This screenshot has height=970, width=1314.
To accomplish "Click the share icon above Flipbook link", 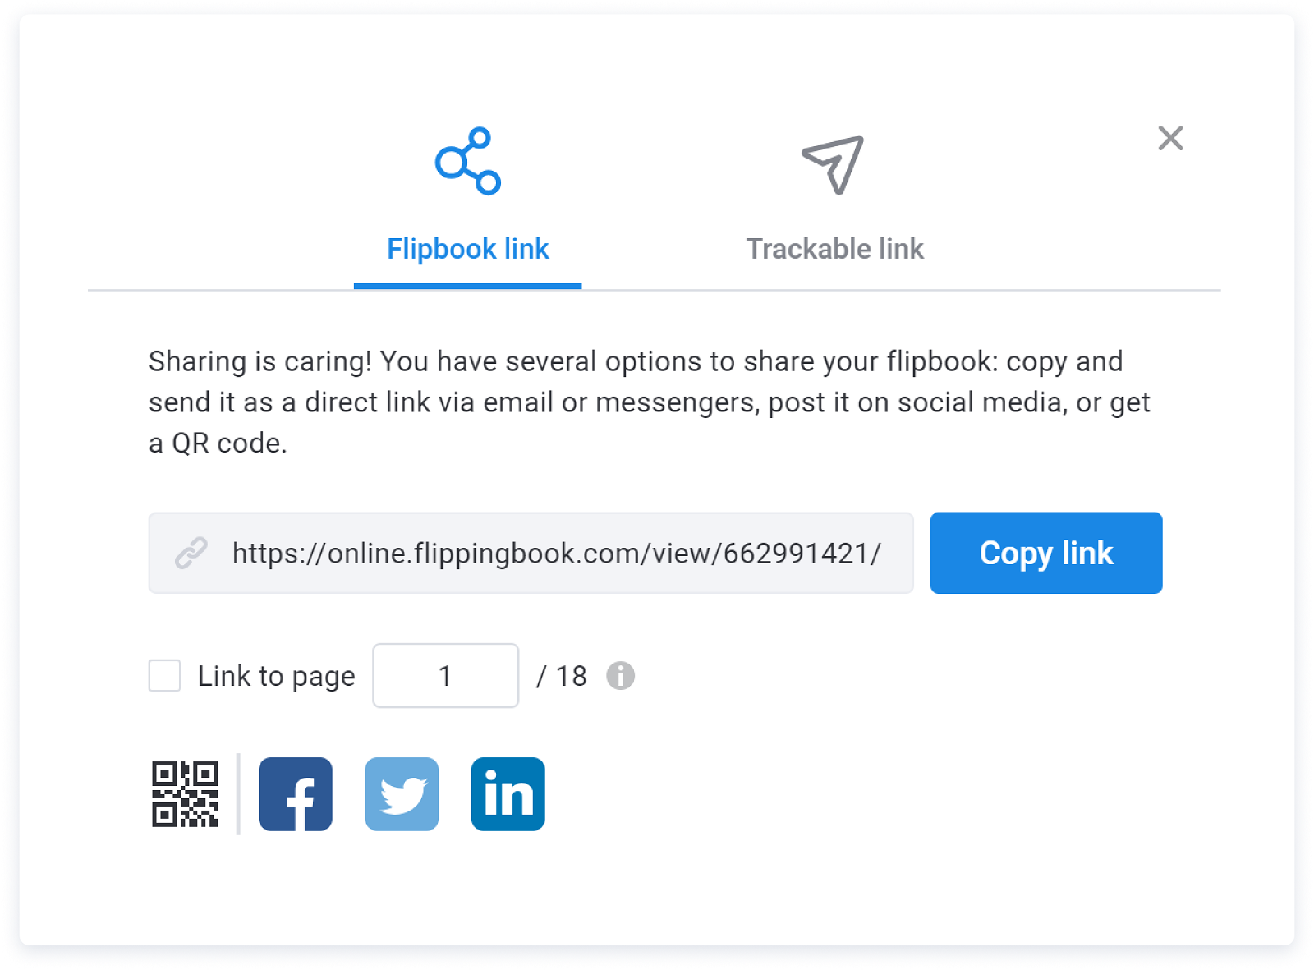I will coord(466,161).
